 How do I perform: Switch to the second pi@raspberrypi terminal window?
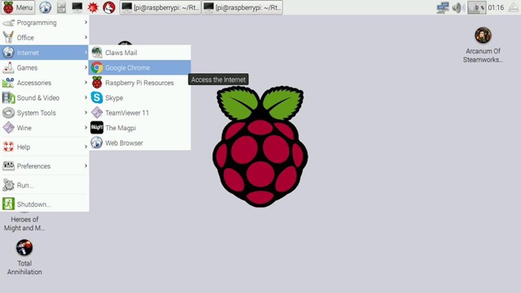[x=242, y=7]
